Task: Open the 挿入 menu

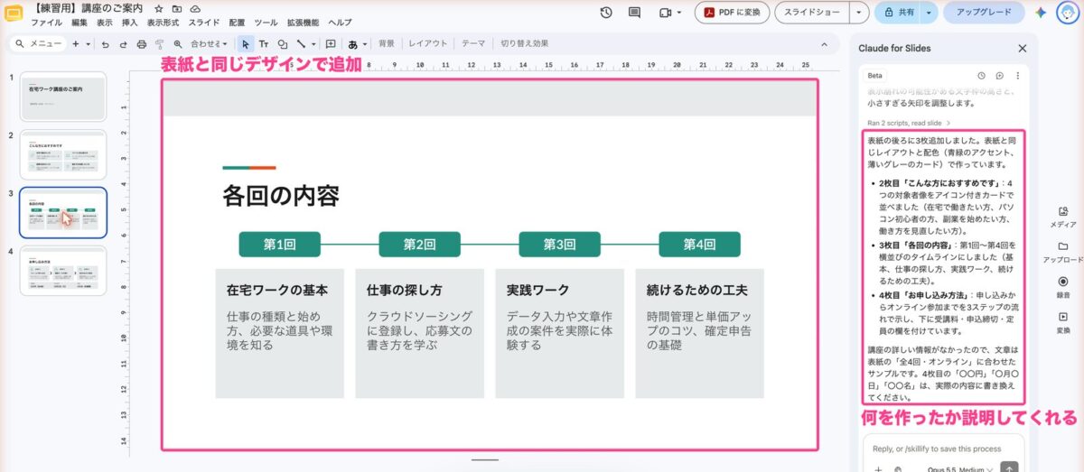Action: pos(129,22)
